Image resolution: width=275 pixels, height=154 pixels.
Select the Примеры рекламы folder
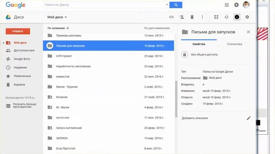click(x=108, y=36)
